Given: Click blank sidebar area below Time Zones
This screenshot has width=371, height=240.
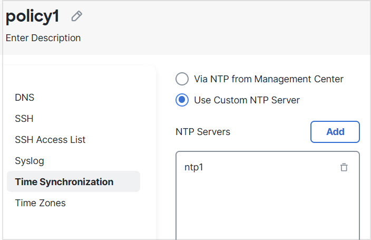Looking at the screenshot, I should (x=79, y=224).
